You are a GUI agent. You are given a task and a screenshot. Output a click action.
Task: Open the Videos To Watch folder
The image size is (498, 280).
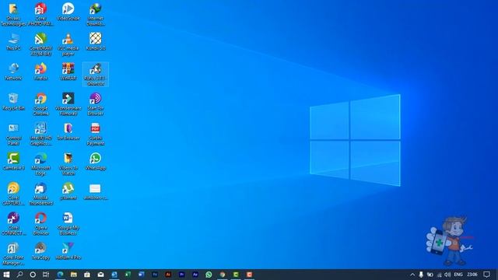pos(68,164)
